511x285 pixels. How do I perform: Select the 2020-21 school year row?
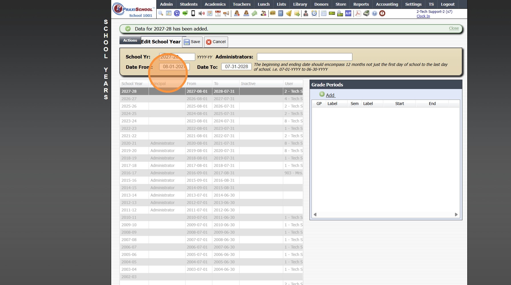click(x=129, y=143)
